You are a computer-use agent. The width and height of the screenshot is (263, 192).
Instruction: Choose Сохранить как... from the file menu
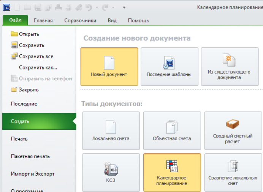click(38, 68)
